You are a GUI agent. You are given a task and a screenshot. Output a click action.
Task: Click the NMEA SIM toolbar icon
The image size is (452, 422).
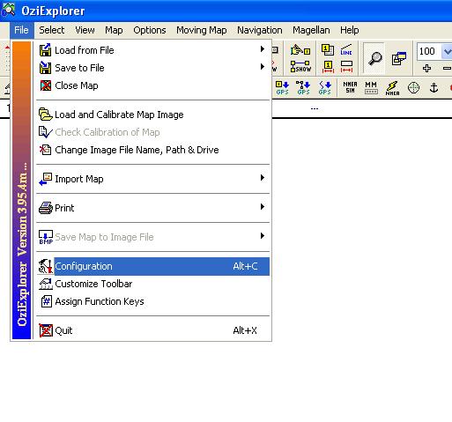350,87
